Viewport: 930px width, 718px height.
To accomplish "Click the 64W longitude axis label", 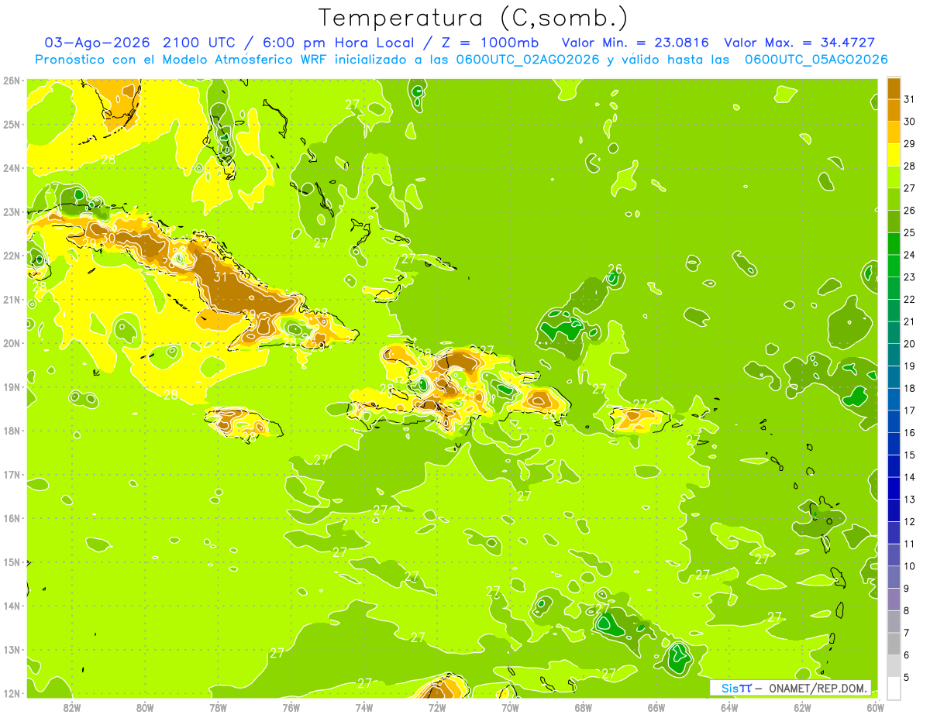I will (x=728, y=707).
